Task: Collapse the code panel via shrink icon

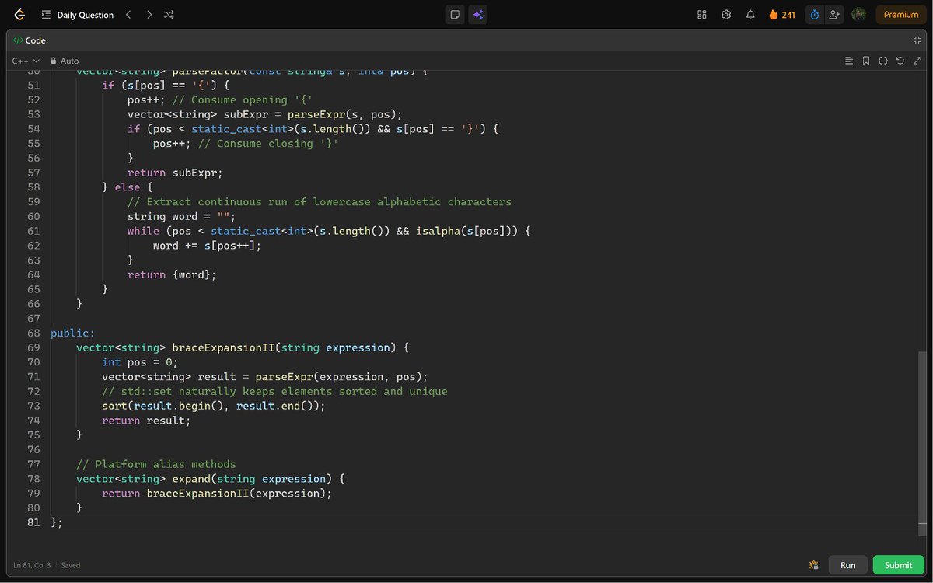Action: (917, 40)
